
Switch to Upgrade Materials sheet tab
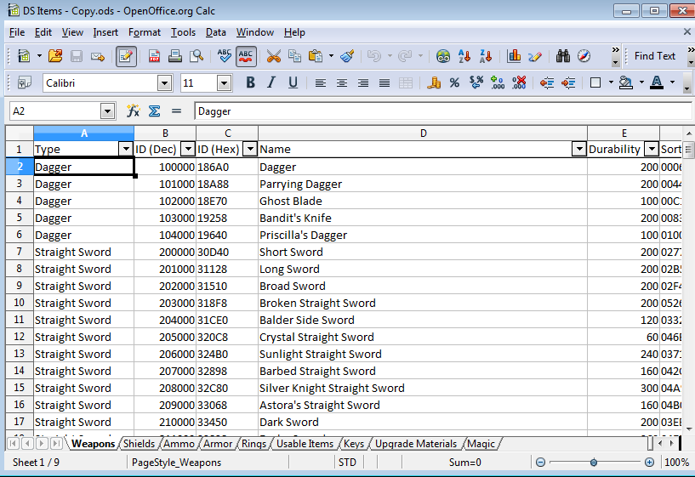click(416, 443)
